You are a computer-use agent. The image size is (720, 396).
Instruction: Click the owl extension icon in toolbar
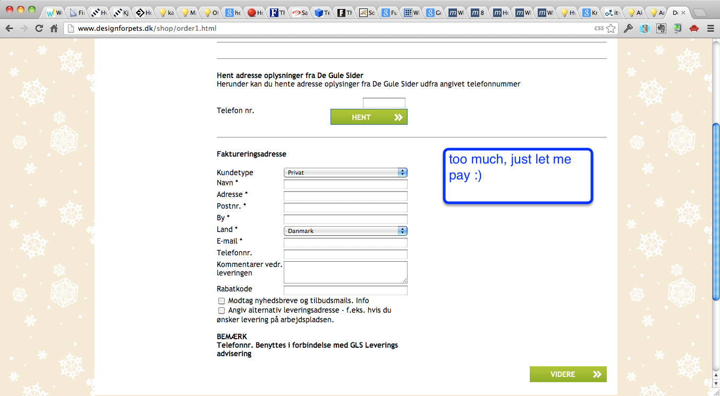645,29
